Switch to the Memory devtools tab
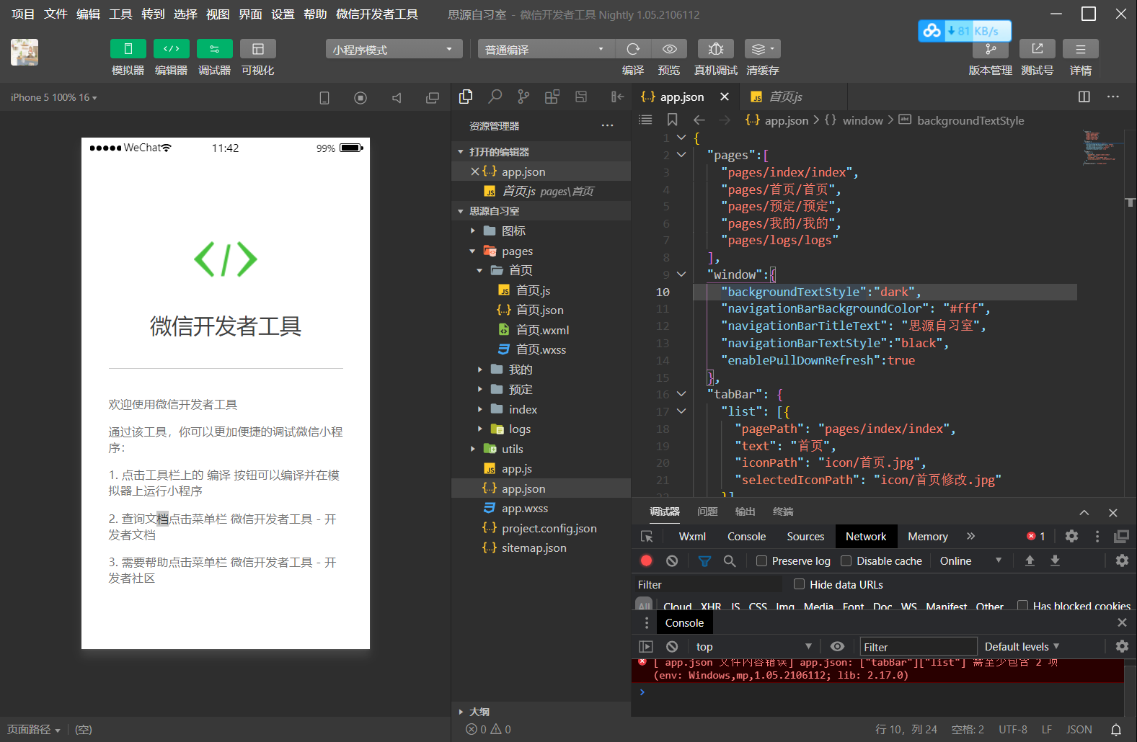 [x=928, y=537]
